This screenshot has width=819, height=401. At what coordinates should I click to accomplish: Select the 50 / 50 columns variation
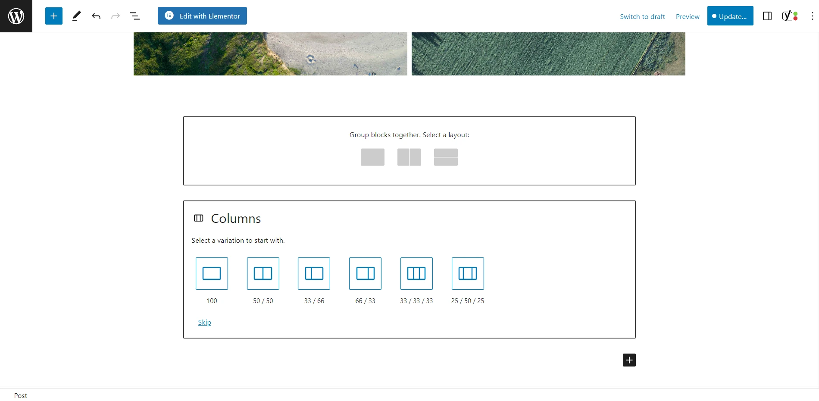point(263,273)
